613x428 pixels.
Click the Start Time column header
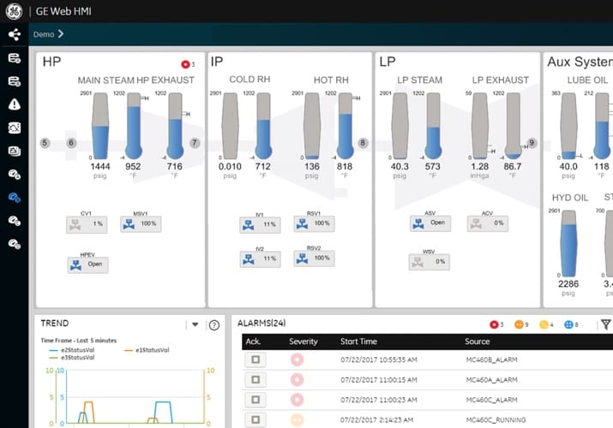[x=358, y=342]
